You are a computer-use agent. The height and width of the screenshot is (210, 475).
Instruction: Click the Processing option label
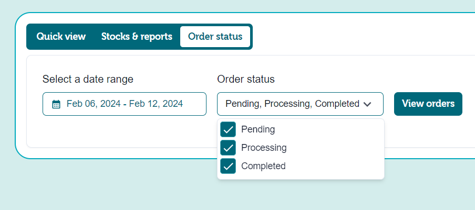click(264, 148)
